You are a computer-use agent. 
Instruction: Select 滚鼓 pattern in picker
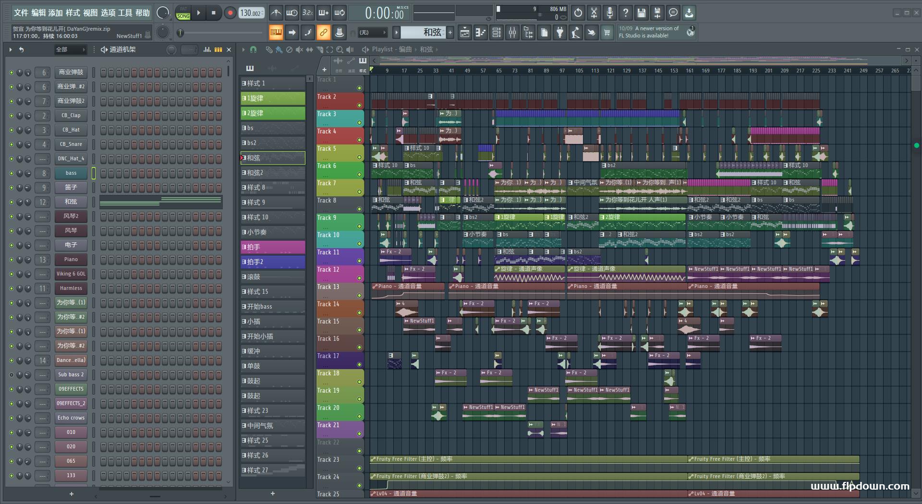(x=273, y=277)
